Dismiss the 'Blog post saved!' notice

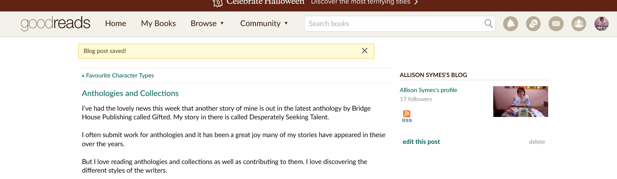coord(365,51)
